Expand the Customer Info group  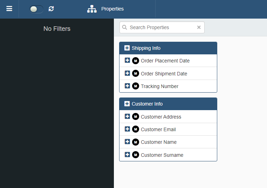(127, 104)
